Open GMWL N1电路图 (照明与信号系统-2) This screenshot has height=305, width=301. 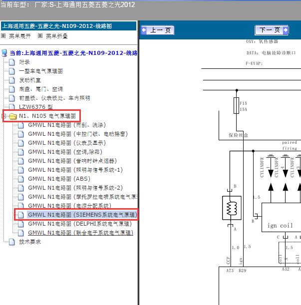click(75, 188)
